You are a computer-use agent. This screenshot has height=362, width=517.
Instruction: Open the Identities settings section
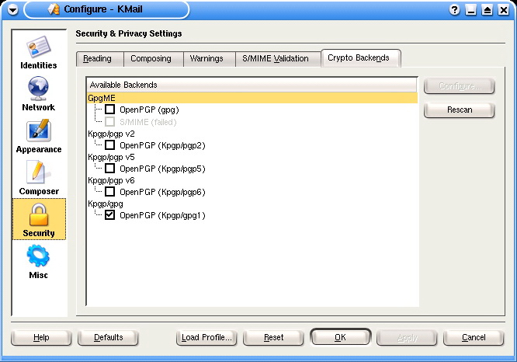click(39, 52)
